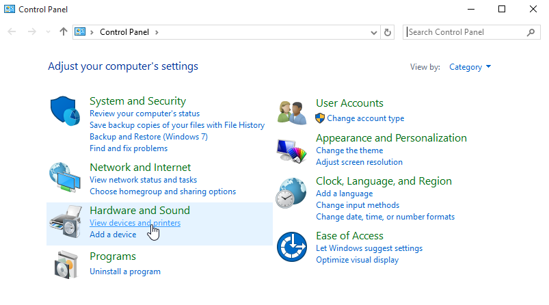Open View devices and printers link
The height and width of the screenshot is (305, 549).
coord(135,223)
